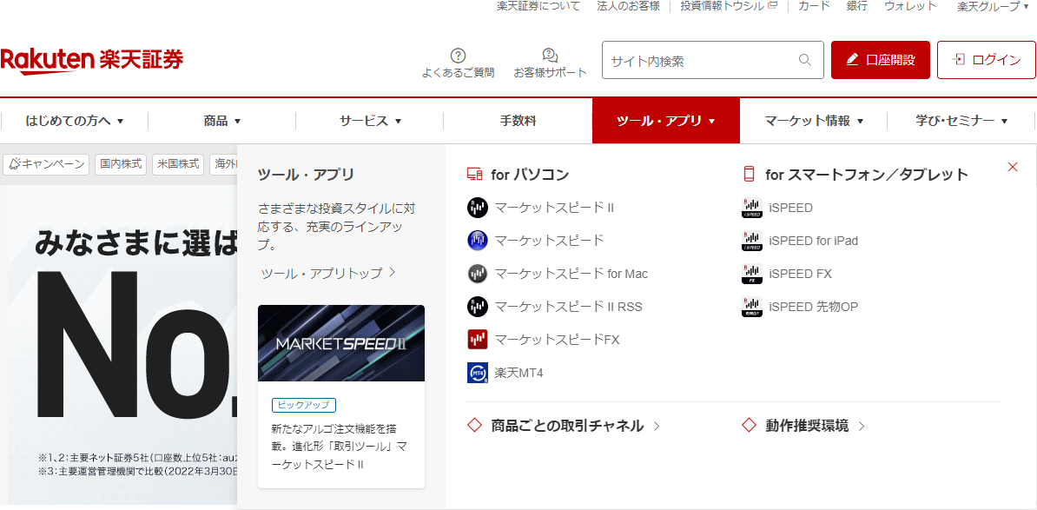
Task: Click the お客様サポート label
Action: 551,73
